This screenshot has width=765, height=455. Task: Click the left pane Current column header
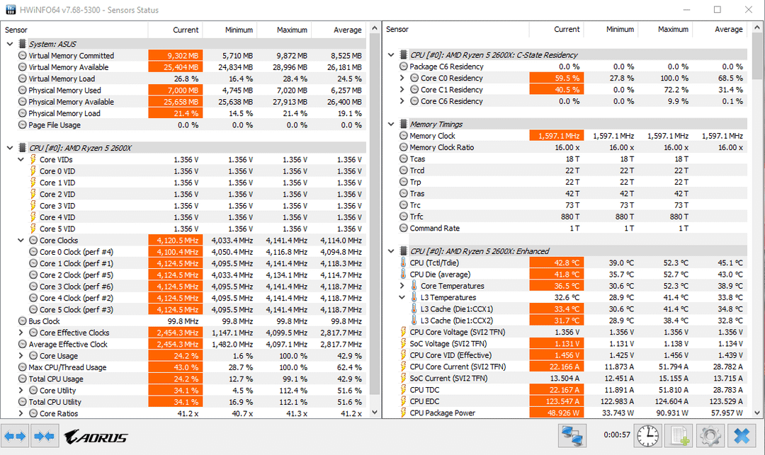[x=175, y=30]
